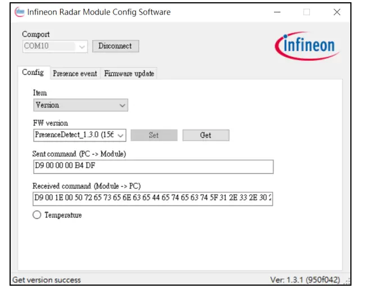Select the Temperature radio button
370x293 pixels.
tap(37, 215)
